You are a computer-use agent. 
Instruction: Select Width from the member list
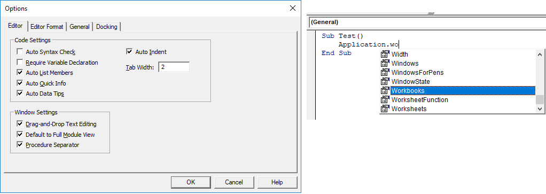[400, 55]
